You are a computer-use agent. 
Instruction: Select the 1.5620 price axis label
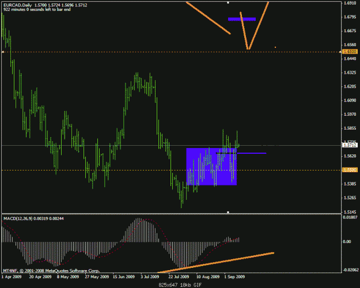(350, 156)
